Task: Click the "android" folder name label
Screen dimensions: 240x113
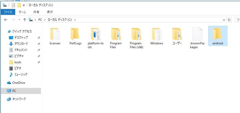Action: pyautogui.click(x=218, y=43)
